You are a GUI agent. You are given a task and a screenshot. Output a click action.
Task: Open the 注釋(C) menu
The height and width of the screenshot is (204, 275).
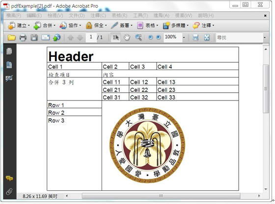click(98, 16)
